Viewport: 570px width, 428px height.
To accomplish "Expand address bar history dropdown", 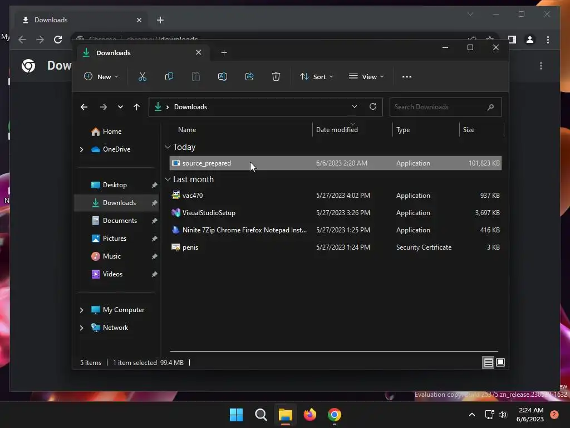I will (355, 106).
